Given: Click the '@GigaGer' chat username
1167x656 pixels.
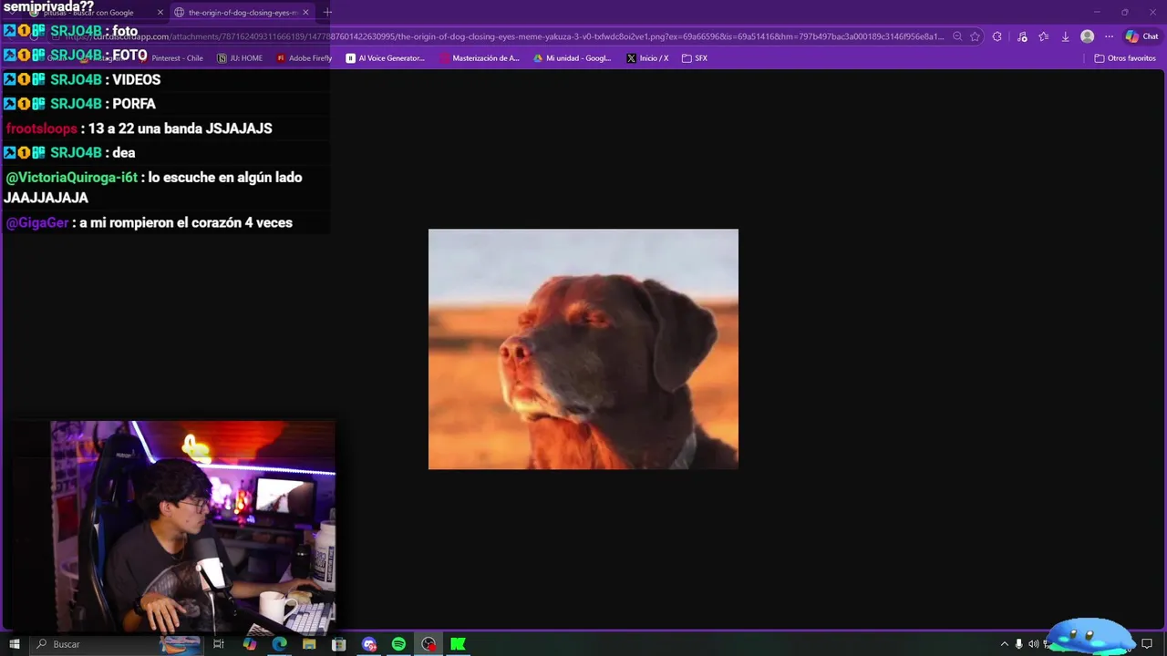Looking at the screenshot, I should click(37, 222).
